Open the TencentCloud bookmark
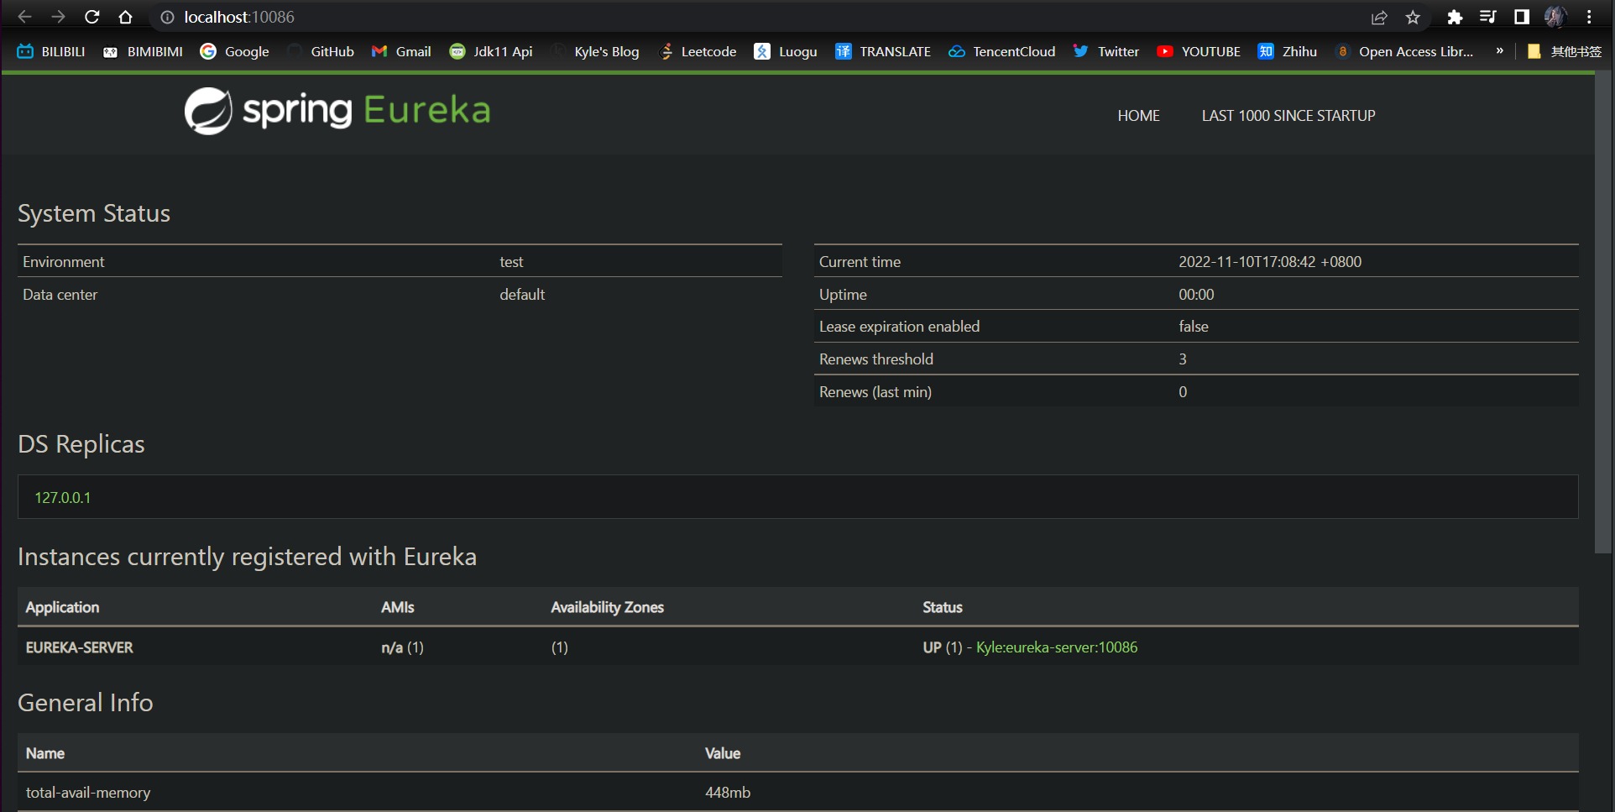 [x=1001, y=51]
